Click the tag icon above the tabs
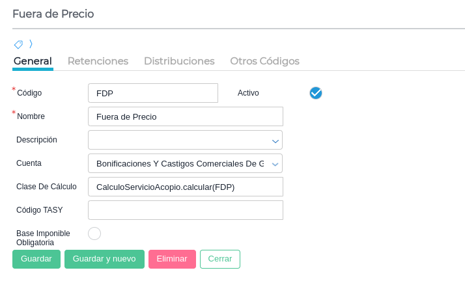The width and height of the screenshot is (465, 281). tap(18, 44)
